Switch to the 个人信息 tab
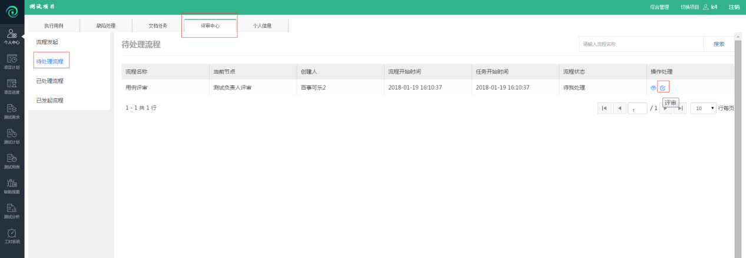The width and height of the screenshot is (746, 258). coord(262,26)
